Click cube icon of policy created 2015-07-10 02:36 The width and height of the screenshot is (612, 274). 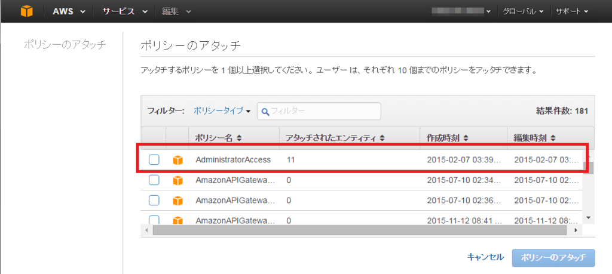178,201
